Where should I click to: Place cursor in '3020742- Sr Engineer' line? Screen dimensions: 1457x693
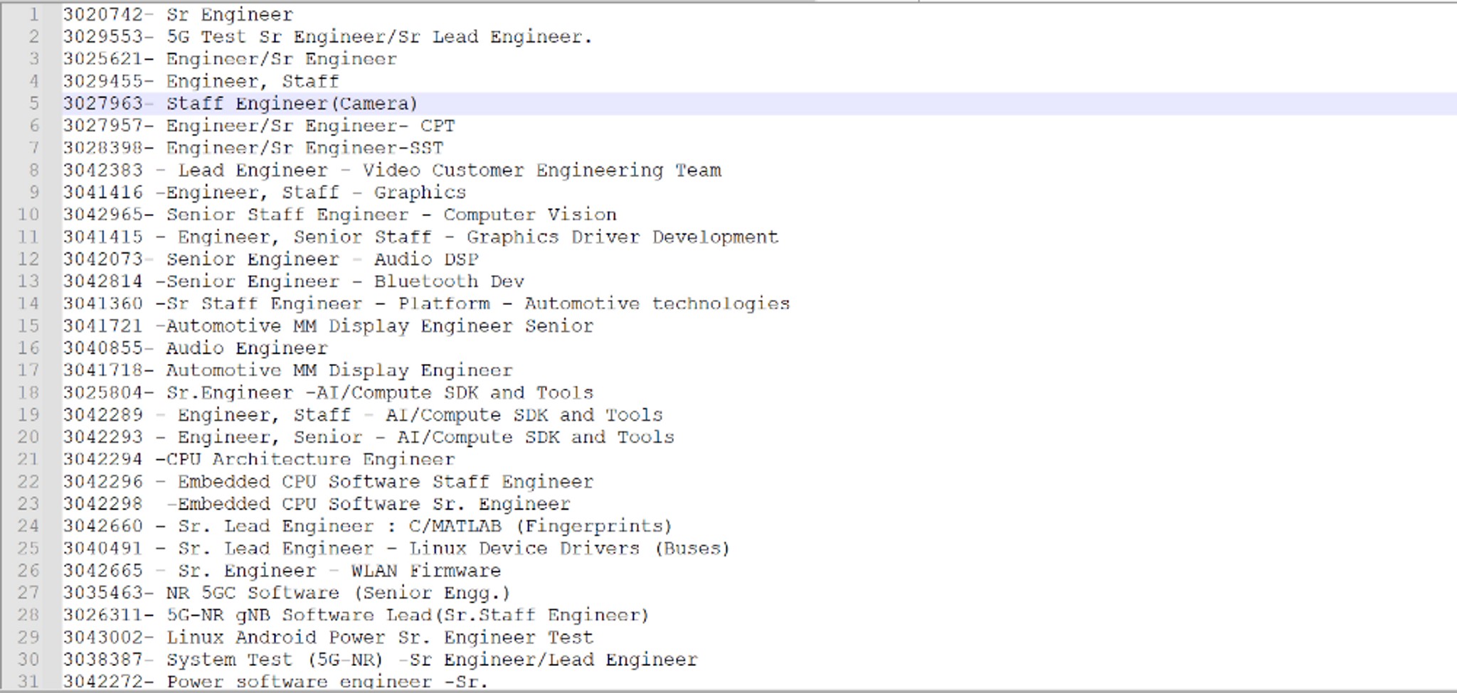[x=178, y=15]
